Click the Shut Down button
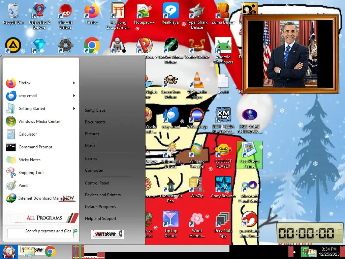The height and width of the screenshot is (259, 345). coord(105,234)
